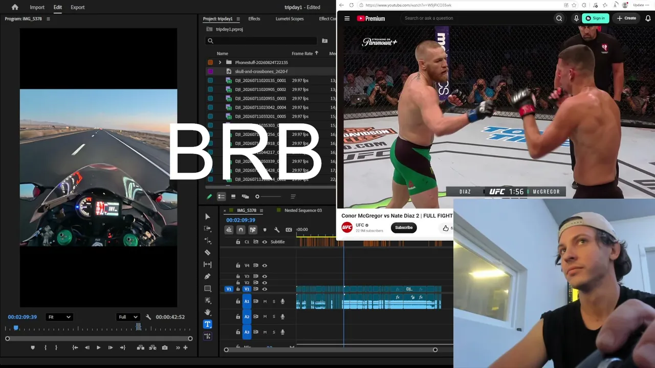Click the timeline settings wrench icon

coord(277,230)
